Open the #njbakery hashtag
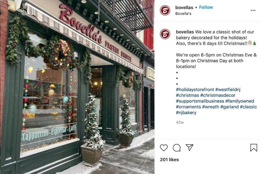260x174 pixels. pos(186,113)
